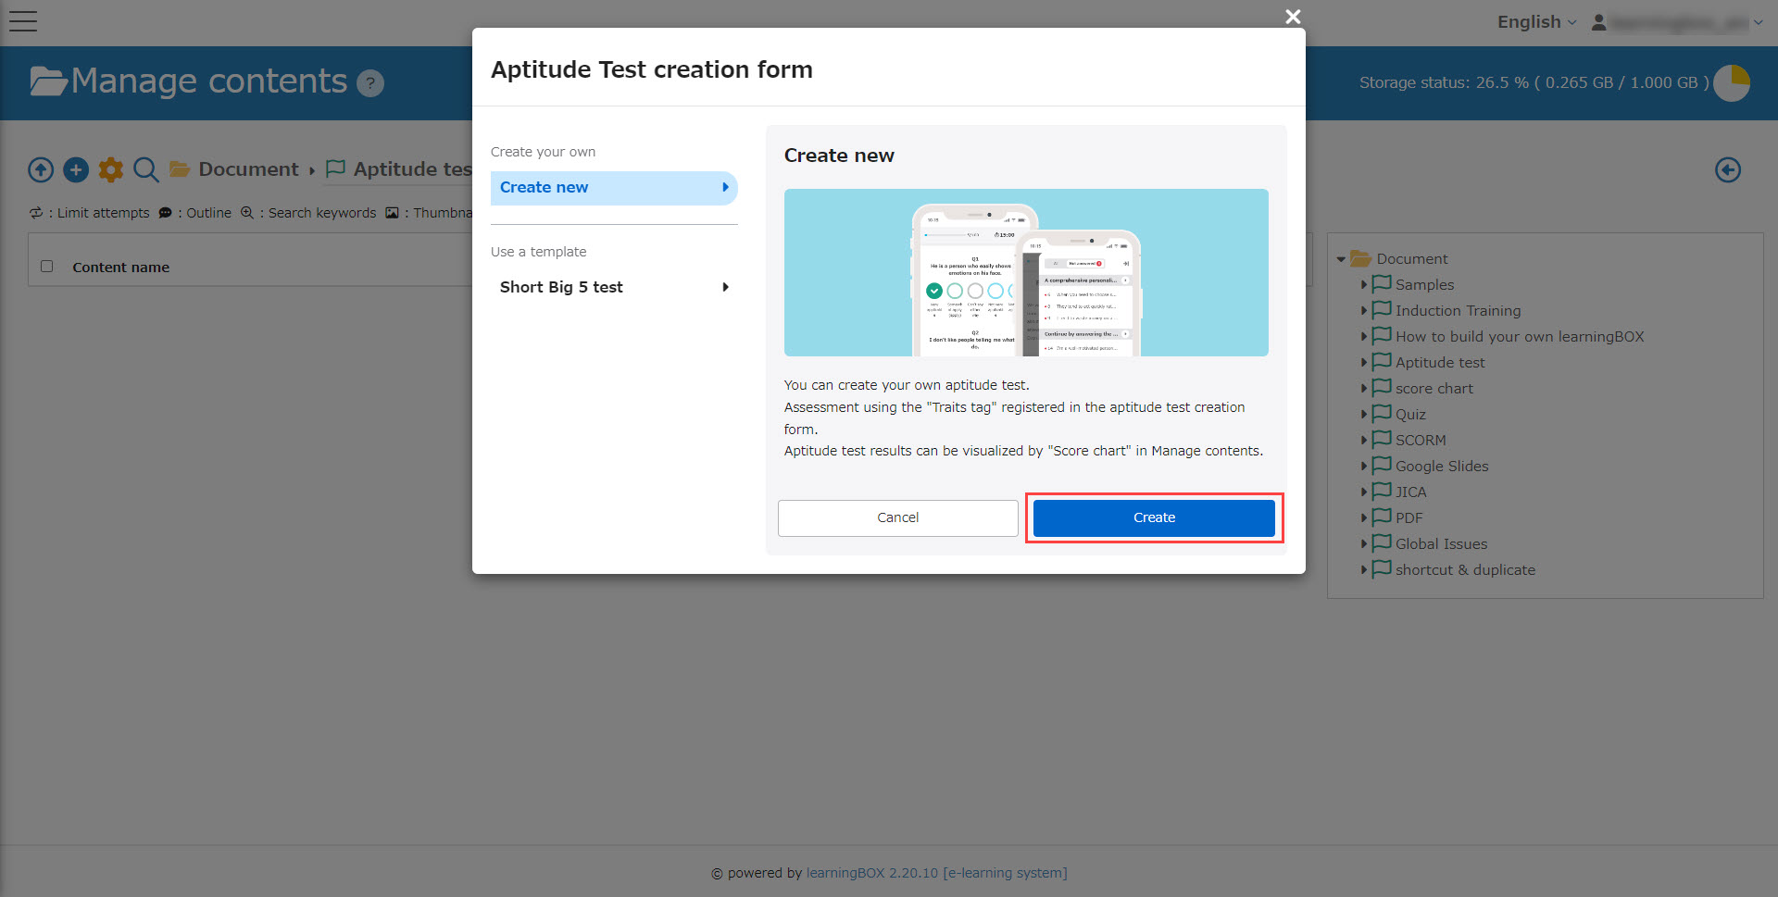Click the storage status pie chart icon
This screenshot has width=1778, height=897.
tap(1733, 82)
